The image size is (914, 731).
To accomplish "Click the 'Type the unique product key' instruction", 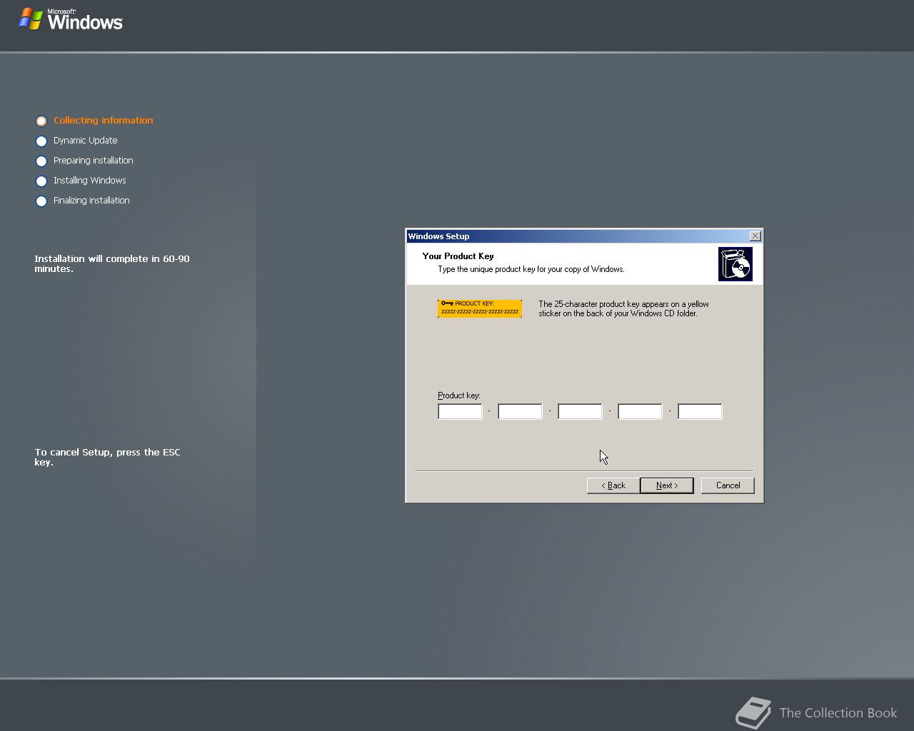I will click(x=531, y=269).
